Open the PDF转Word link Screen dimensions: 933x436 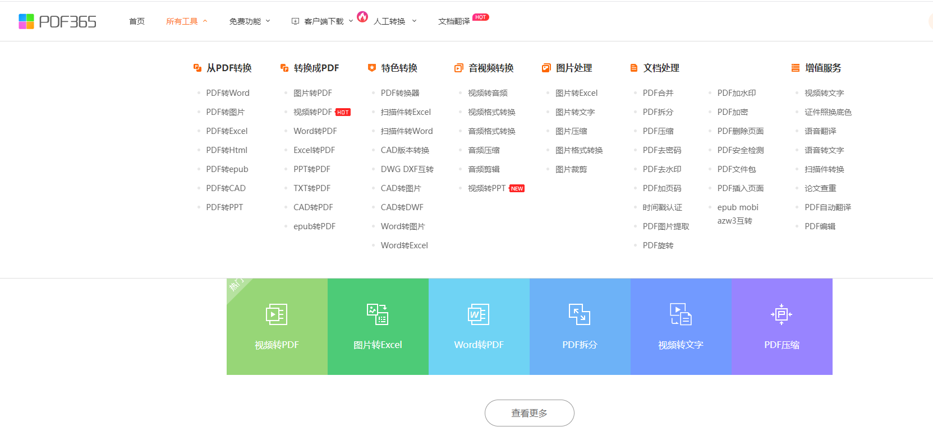[x=228, y=93]
